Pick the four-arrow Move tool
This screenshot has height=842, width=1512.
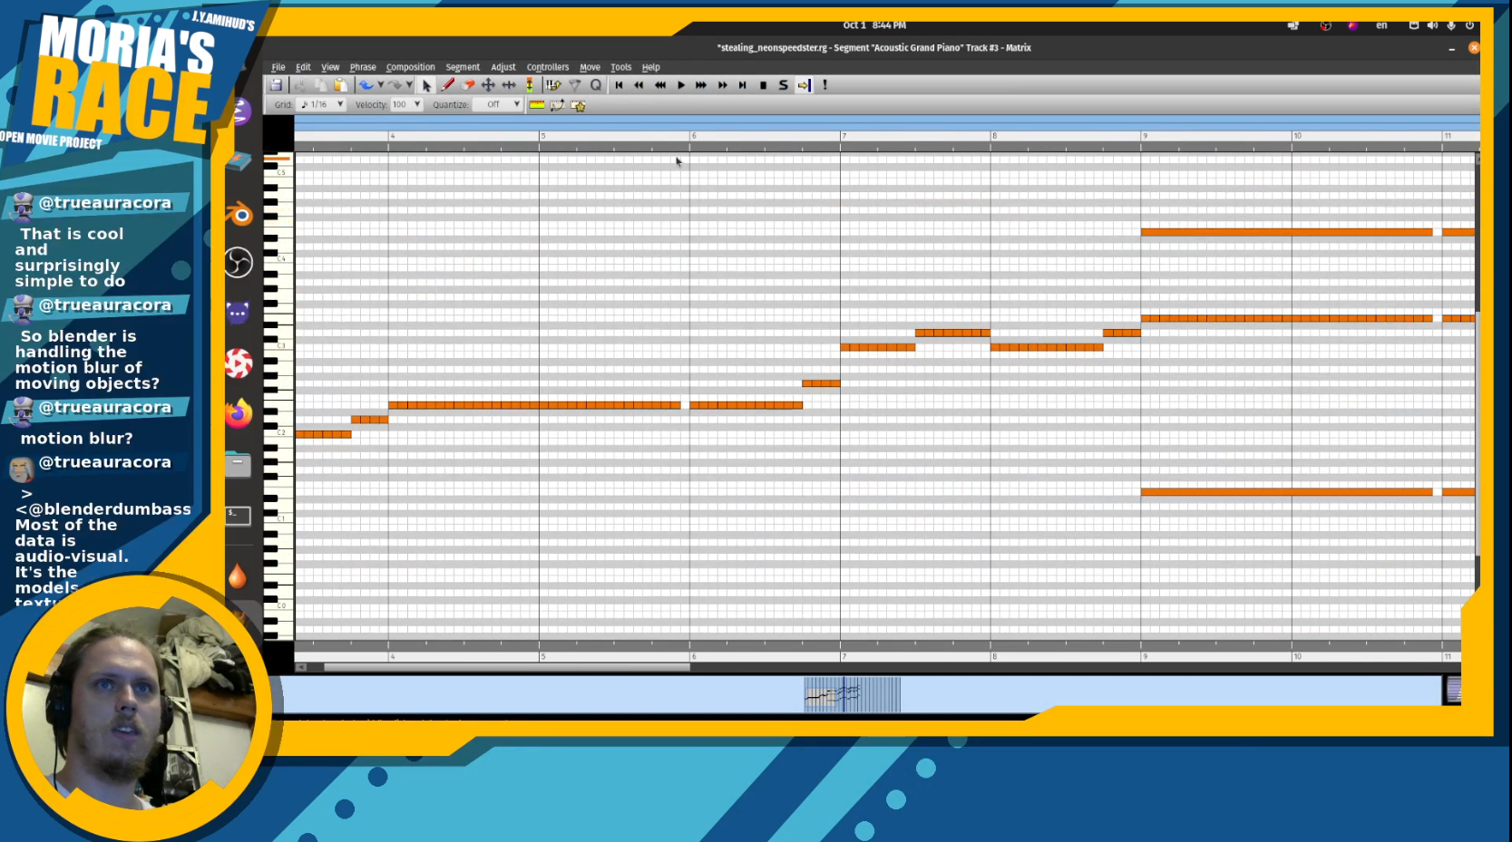488,85
